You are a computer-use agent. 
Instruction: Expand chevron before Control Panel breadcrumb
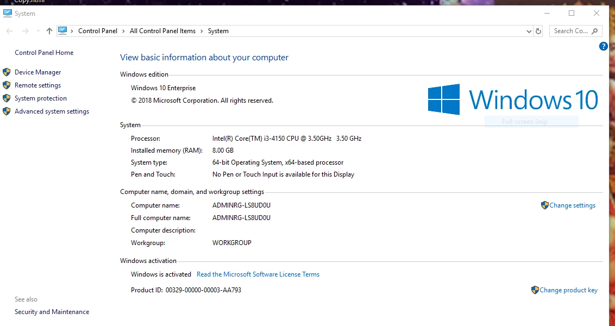pos(72,31)
